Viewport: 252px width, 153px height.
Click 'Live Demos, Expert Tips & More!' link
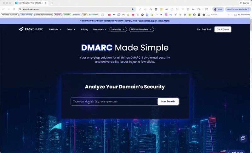click(154, 21)
